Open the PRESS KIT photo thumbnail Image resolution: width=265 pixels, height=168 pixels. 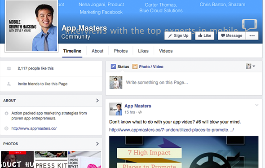51,159
